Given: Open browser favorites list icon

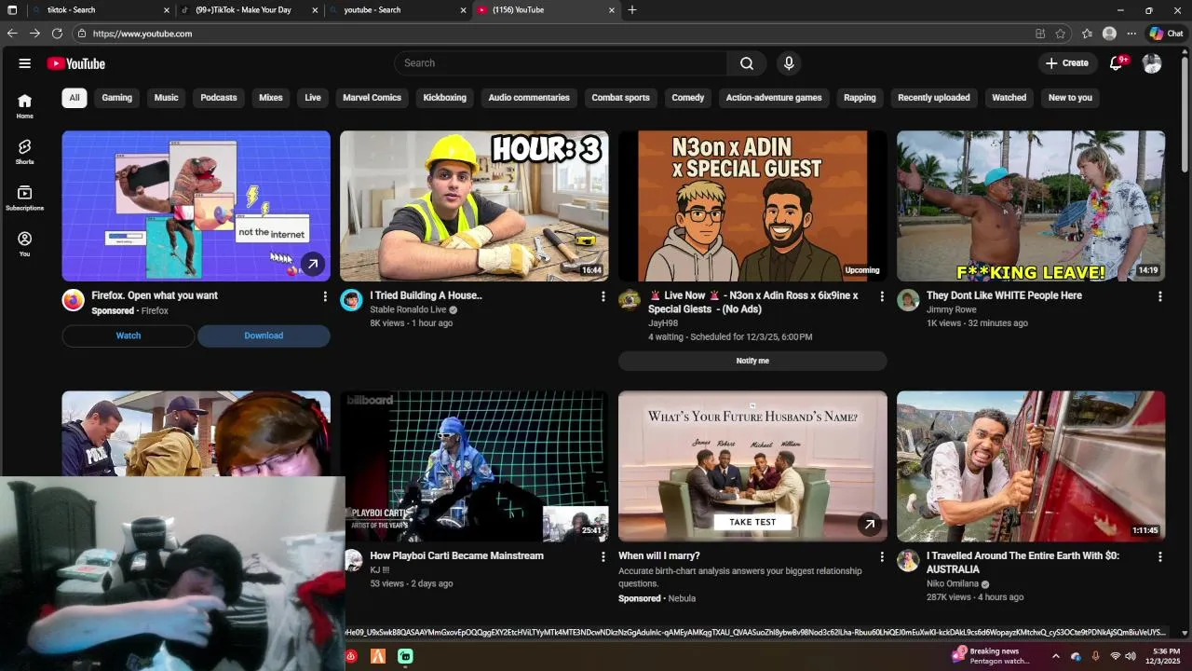Looking at the screenshot, I should [x=1087, y=34].
